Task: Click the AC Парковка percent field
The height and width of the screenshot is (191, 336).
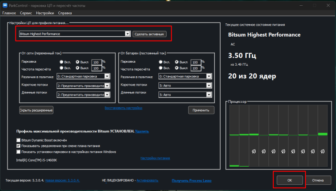Action: tap(96, 62)
